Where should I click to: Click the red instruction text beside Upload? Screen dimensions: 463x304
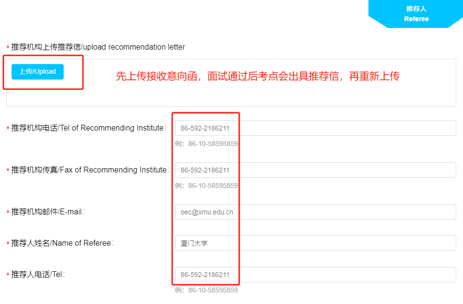pyautogui.click(x=258, y=76)
